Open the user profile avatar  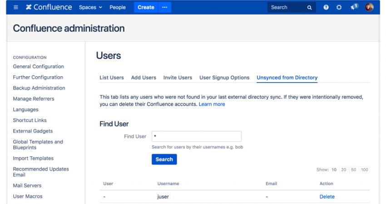(369, 7)
